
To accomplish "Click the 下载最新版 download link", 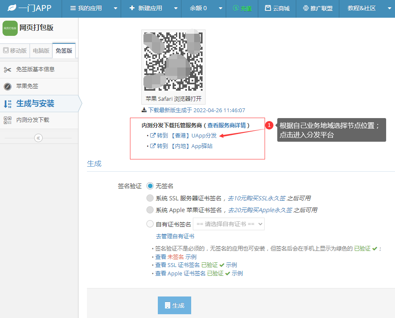I will [197, 110].
